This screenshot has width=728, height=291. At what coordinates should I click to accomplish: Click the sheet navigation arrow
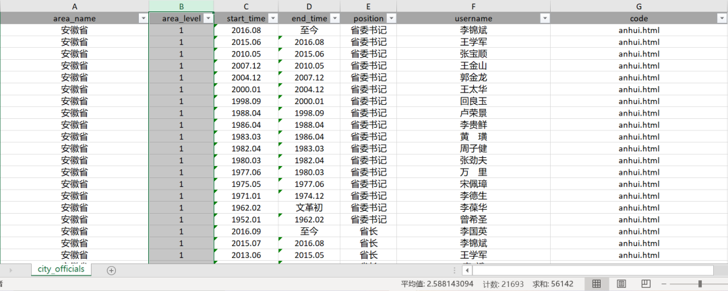point(11,270)
